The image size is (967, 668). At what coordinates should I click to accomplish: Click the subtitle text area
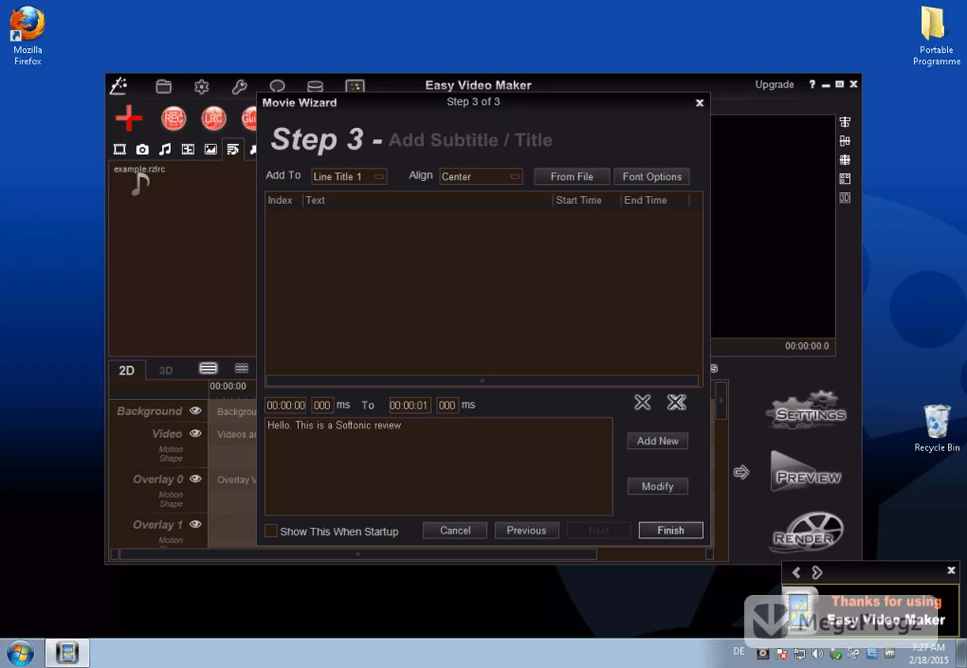pos(439,466)
